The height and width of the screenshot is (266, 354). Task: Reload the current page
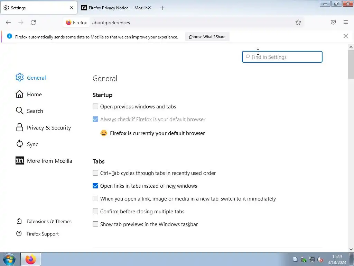pos(33,23)
